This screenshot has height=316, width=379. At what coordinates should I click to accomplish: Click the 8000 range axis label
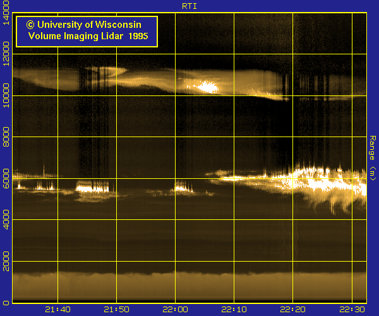pyautogui.click(x=6, y=137)
